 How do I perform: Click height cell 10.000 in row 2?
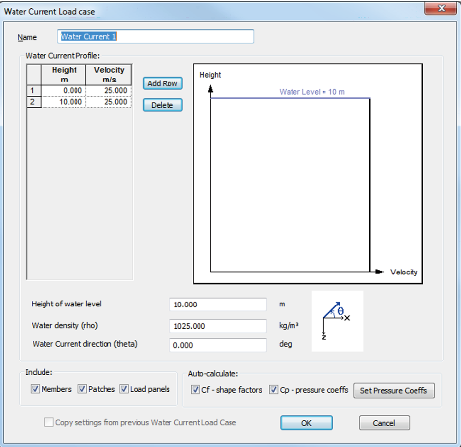click(x=64, y=102)
